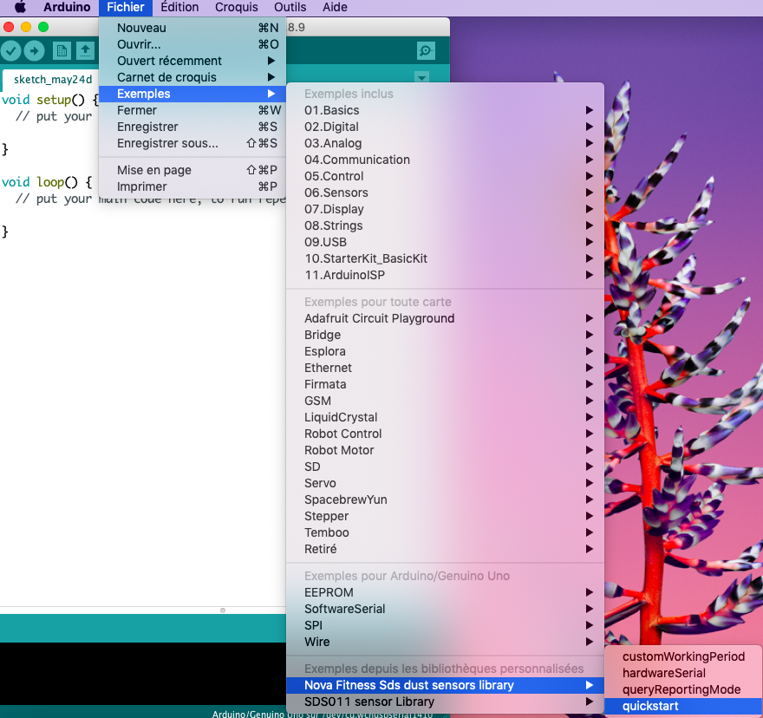Open the customWorkingPeriod example

pos(684,657)
